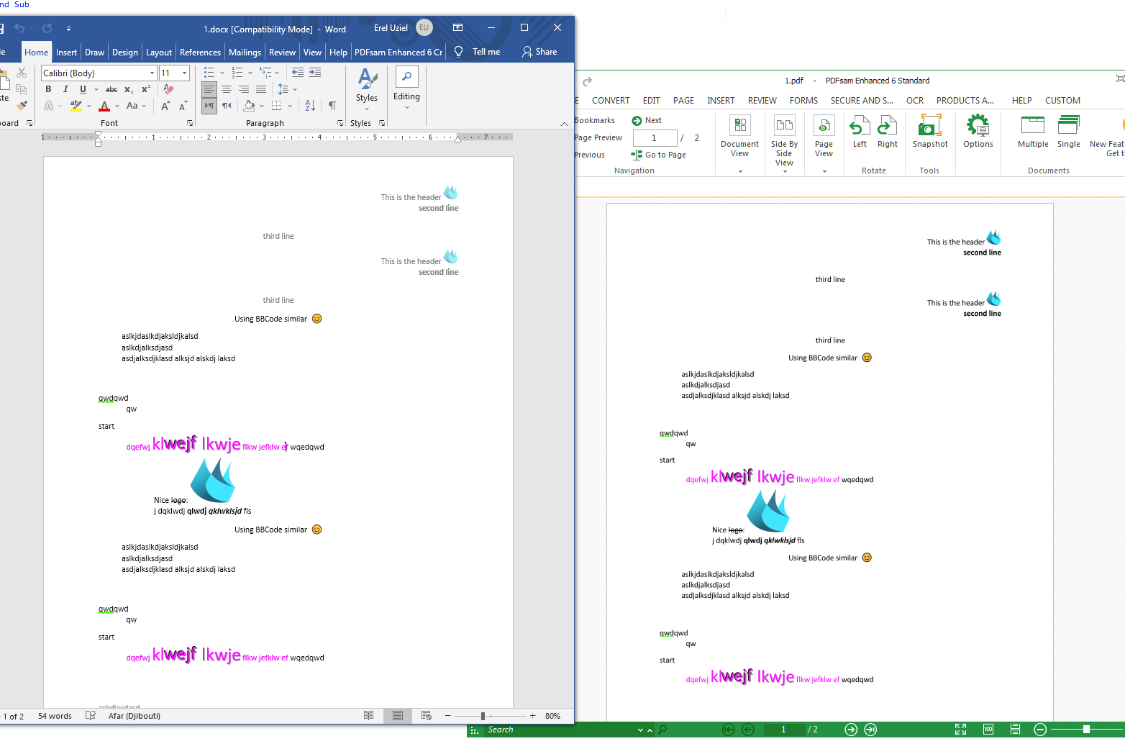This screenshot has height=754, width=1125.
Task: Click Go to Page in PDFsam
Action: tap(658, 155)
